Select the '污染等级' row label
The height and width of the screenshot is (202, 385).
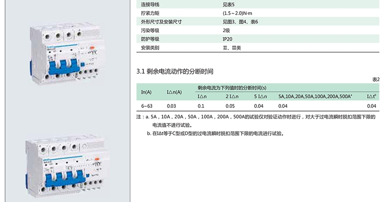[x=150, y=30]
